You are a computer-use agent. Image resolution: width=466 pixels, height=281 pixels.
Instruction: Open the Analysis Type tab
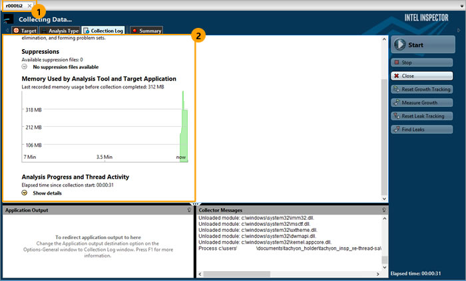click(60, 31)
